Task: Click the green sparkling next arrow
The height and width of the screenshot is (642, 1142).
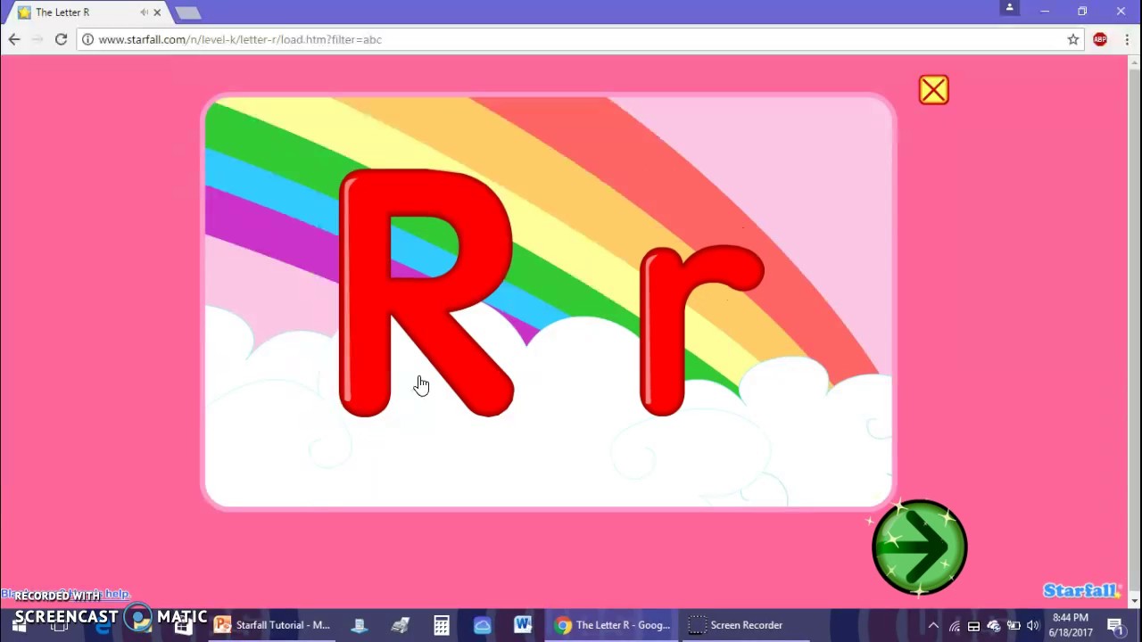Action: click(x=919, y=547)
